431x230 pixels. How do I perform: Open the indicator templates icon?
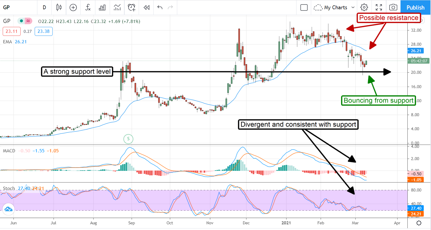point(117,7)
